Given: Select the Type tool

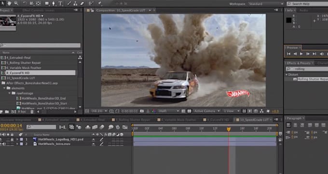Looking at the screenshot, I should click(60, 3).
